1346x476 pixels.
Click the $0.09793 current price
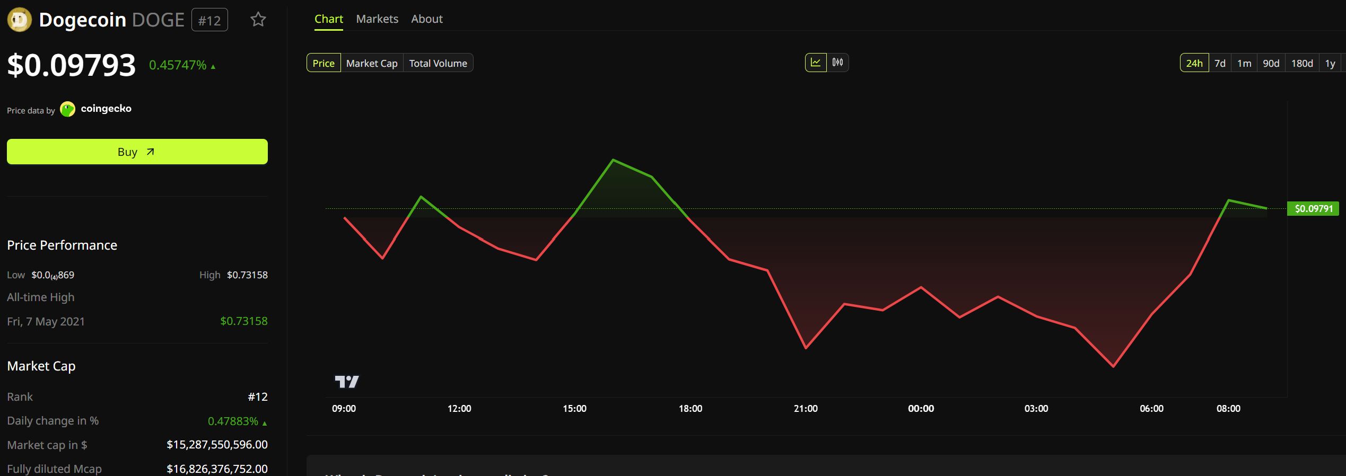72,65
